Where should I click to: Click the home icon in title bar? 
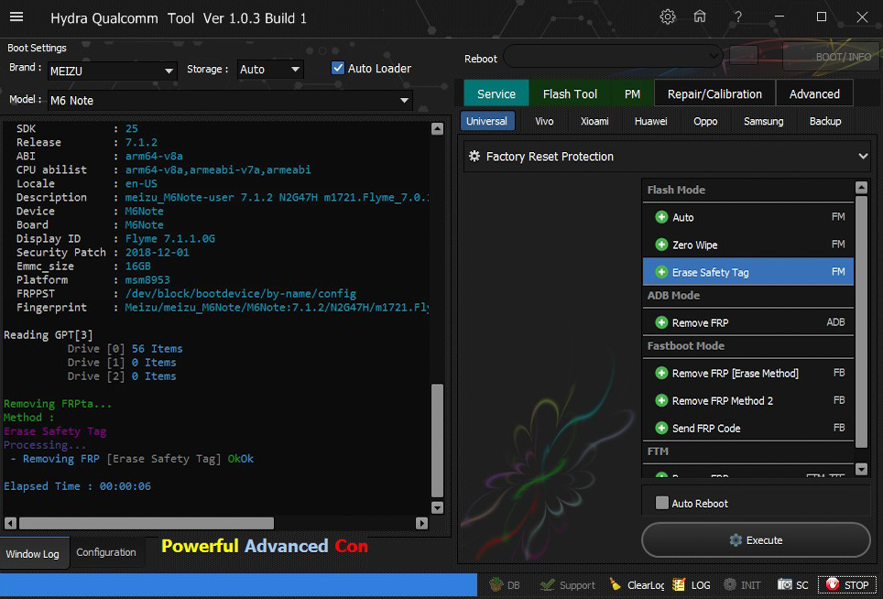700,16
